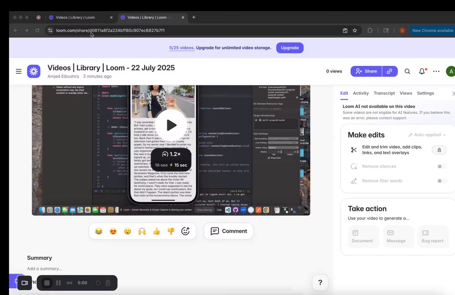The height and width of the screenshot is (295, 455).
Task: Stop the recording with the square button
Action: 47,283
